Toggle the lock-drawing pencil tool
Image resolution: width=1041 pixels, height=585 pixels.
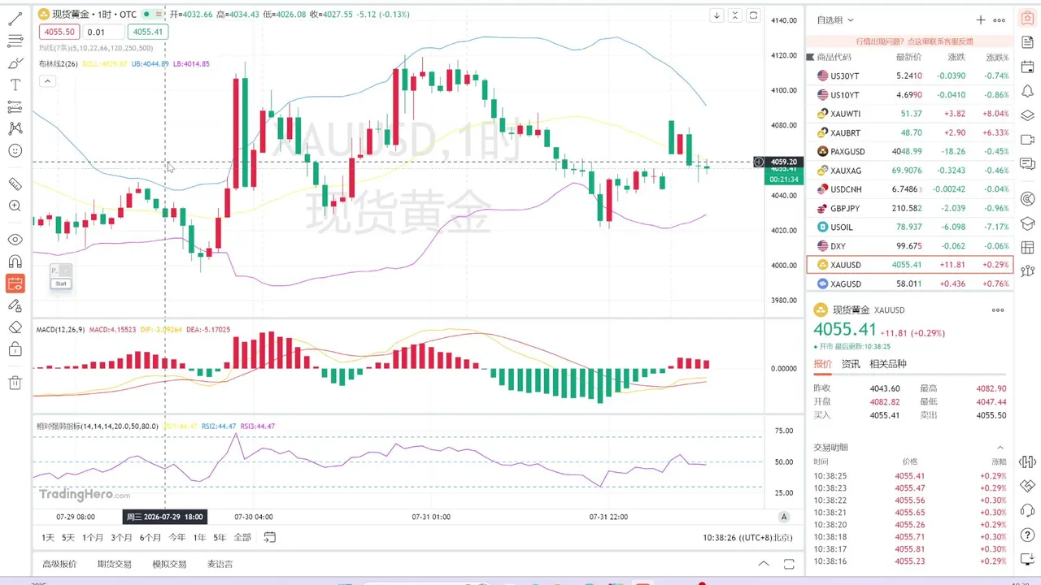click(15, 305)
